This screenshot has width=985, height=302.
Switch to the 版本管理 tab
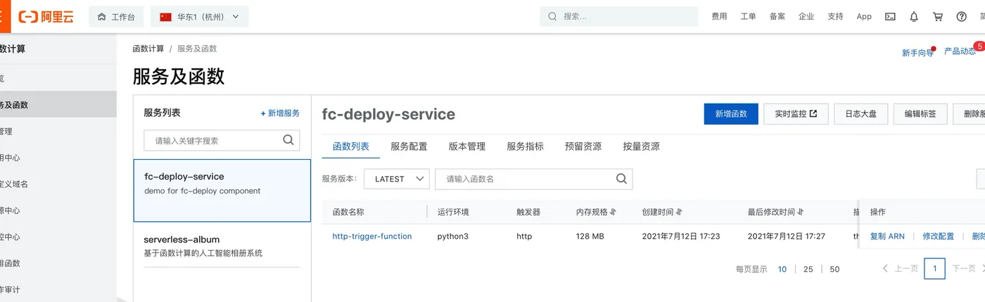467,146
